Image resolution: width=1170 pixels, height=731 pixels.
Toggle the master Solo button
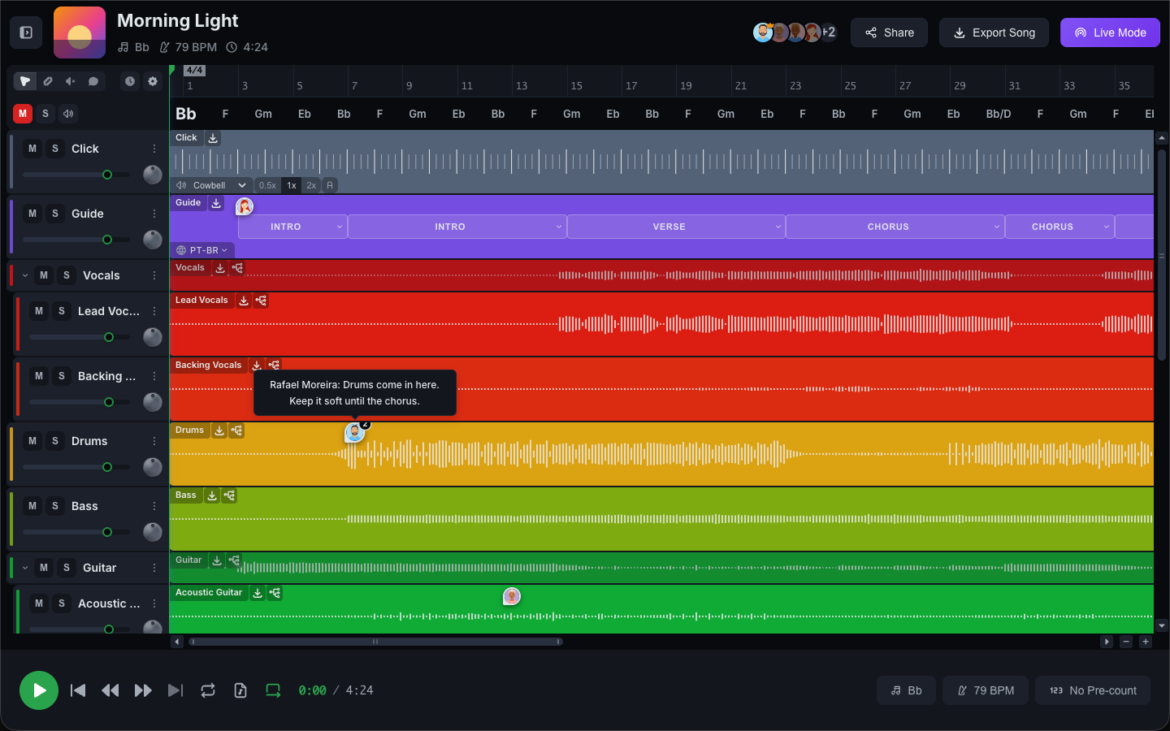pos(45,114)
